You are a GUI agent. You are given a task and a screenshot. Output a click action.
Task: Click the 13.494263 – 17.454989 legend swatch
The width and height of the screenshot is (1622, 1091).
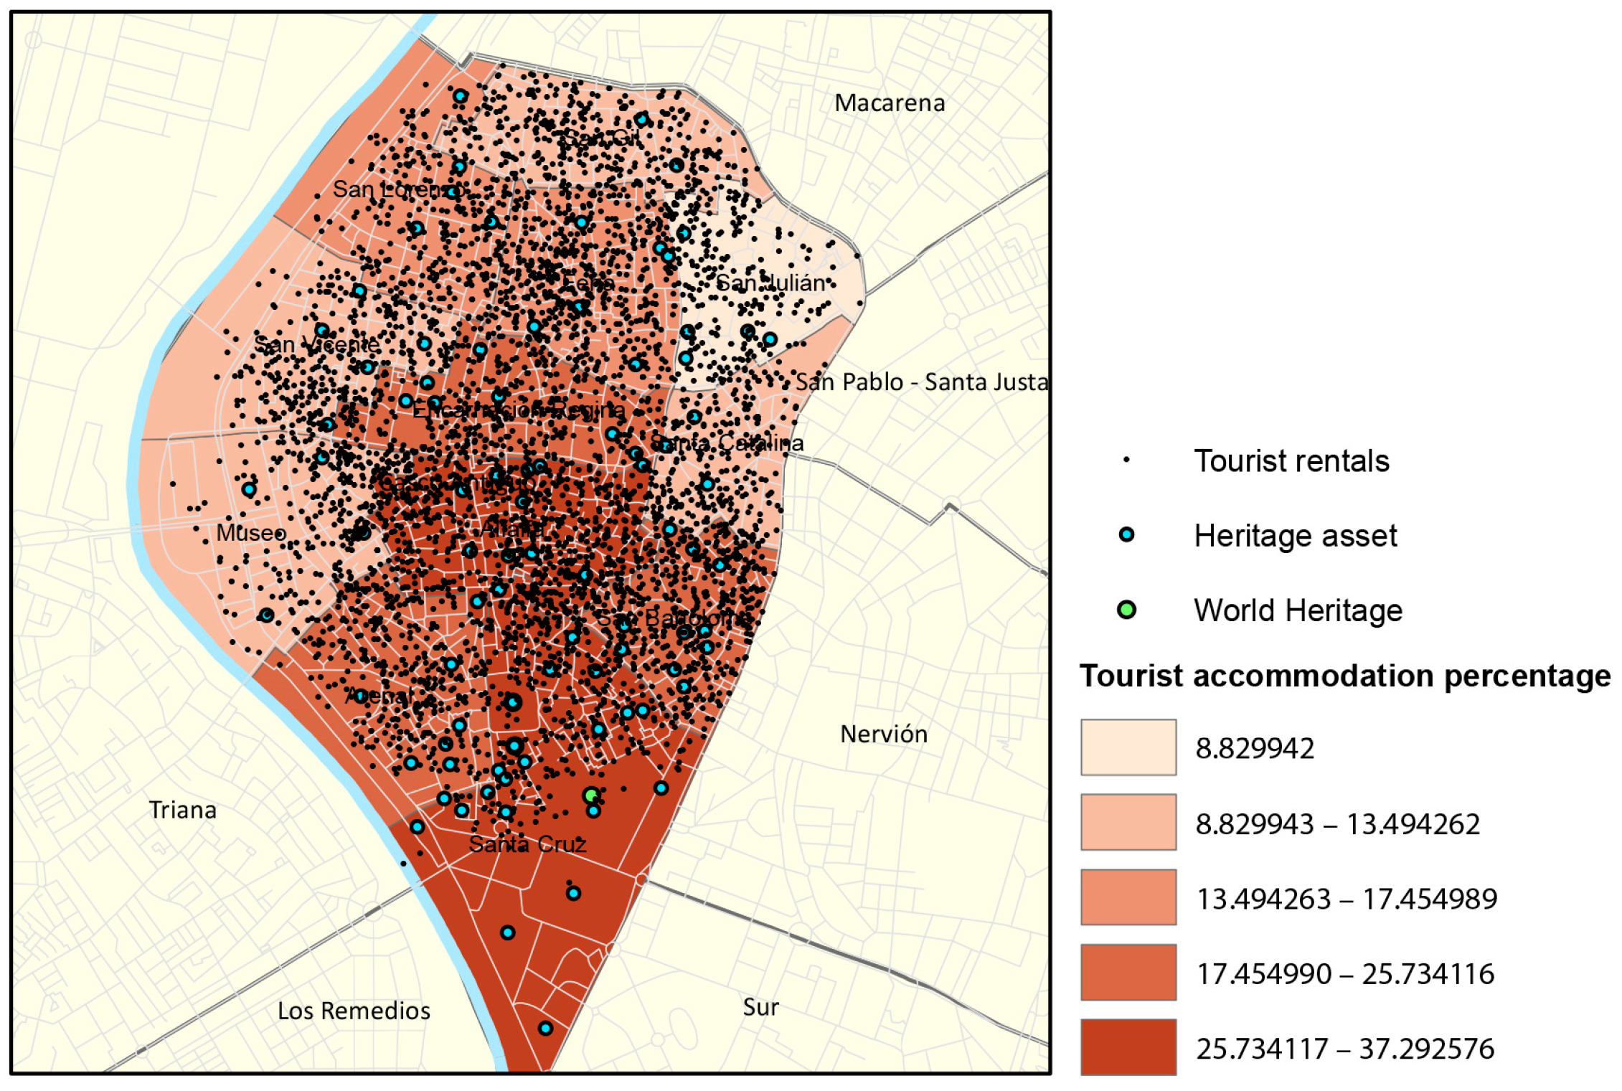(x=1128, y=897)
